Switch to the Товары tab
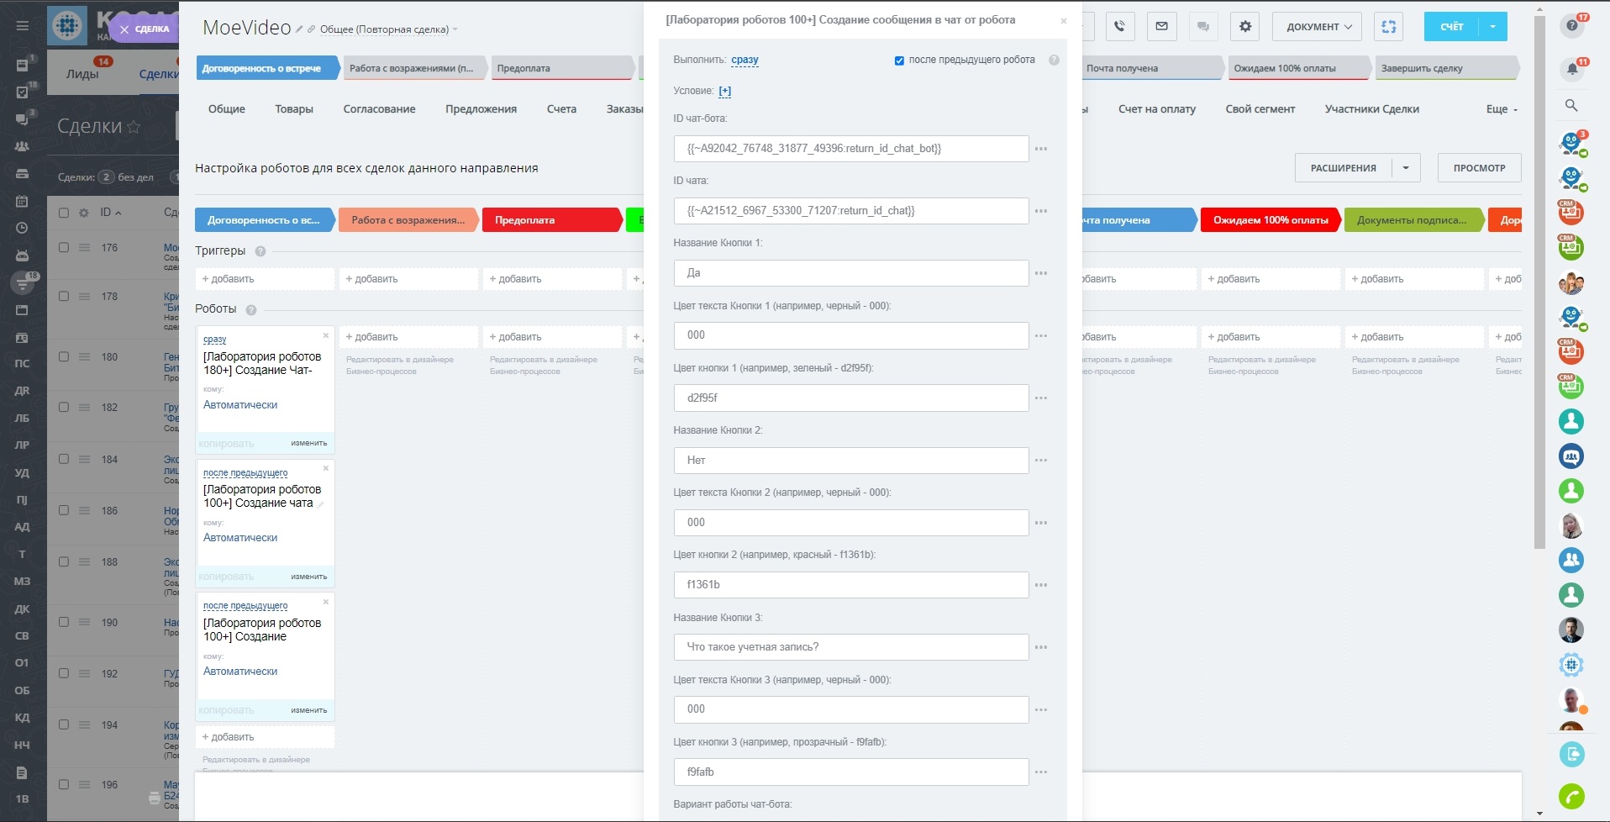The width and height of the screenshot is (1610, 822). click(x=294, y=109)
